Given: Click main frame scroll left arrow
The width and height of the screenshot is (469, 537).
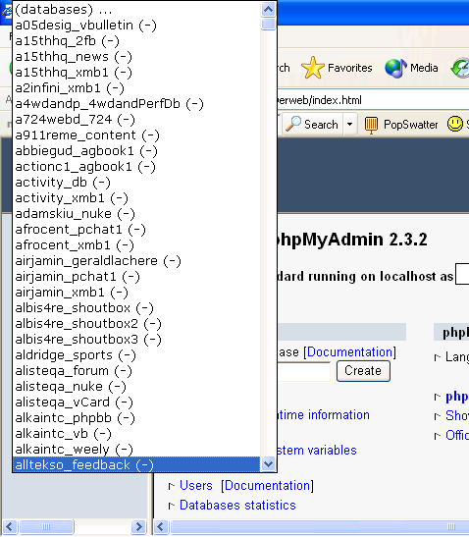Looking at the screenshot, I should click(161, 526).
